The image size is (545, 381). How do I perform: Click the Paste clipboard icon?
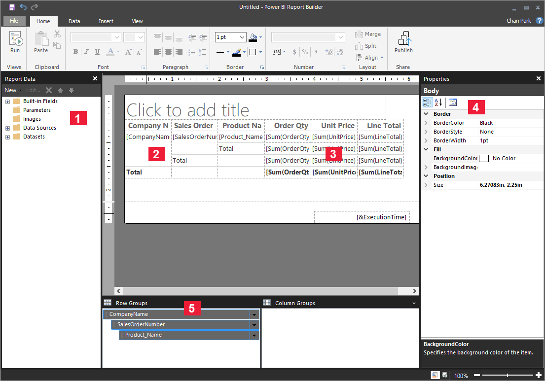point(41,38)
